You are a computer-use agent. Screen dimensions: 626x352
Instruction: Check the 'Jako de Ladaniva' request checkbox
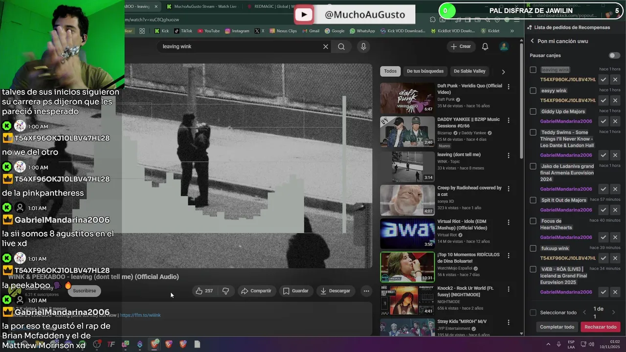click(x=533, y=166)
